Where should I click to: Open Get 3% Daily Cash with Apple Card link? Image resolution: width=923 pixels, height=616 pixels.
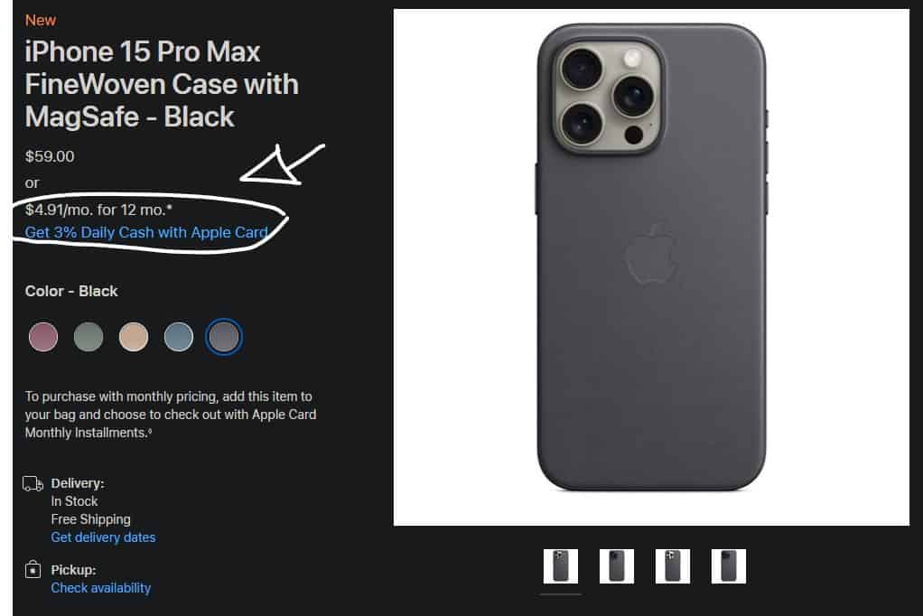coord(146,233)
